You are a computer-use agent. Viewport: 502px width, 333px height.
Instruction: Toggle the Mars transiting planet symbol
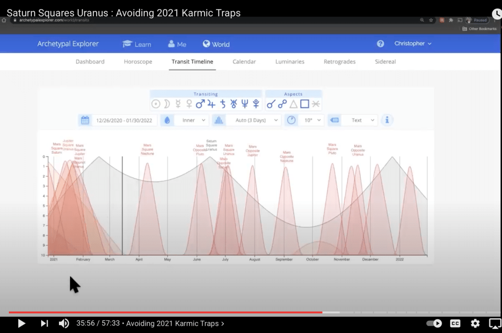(200, 104)
